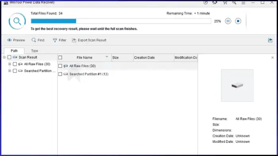Screen dimensions: 278x156
Task: Toggle the select-all checkbox in file list header
Action: (60, 58)
